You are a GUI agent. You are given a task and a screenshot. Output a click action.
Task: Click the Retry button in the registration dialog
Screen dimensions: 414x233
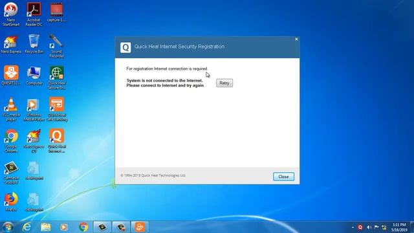[x=224, y=83]
